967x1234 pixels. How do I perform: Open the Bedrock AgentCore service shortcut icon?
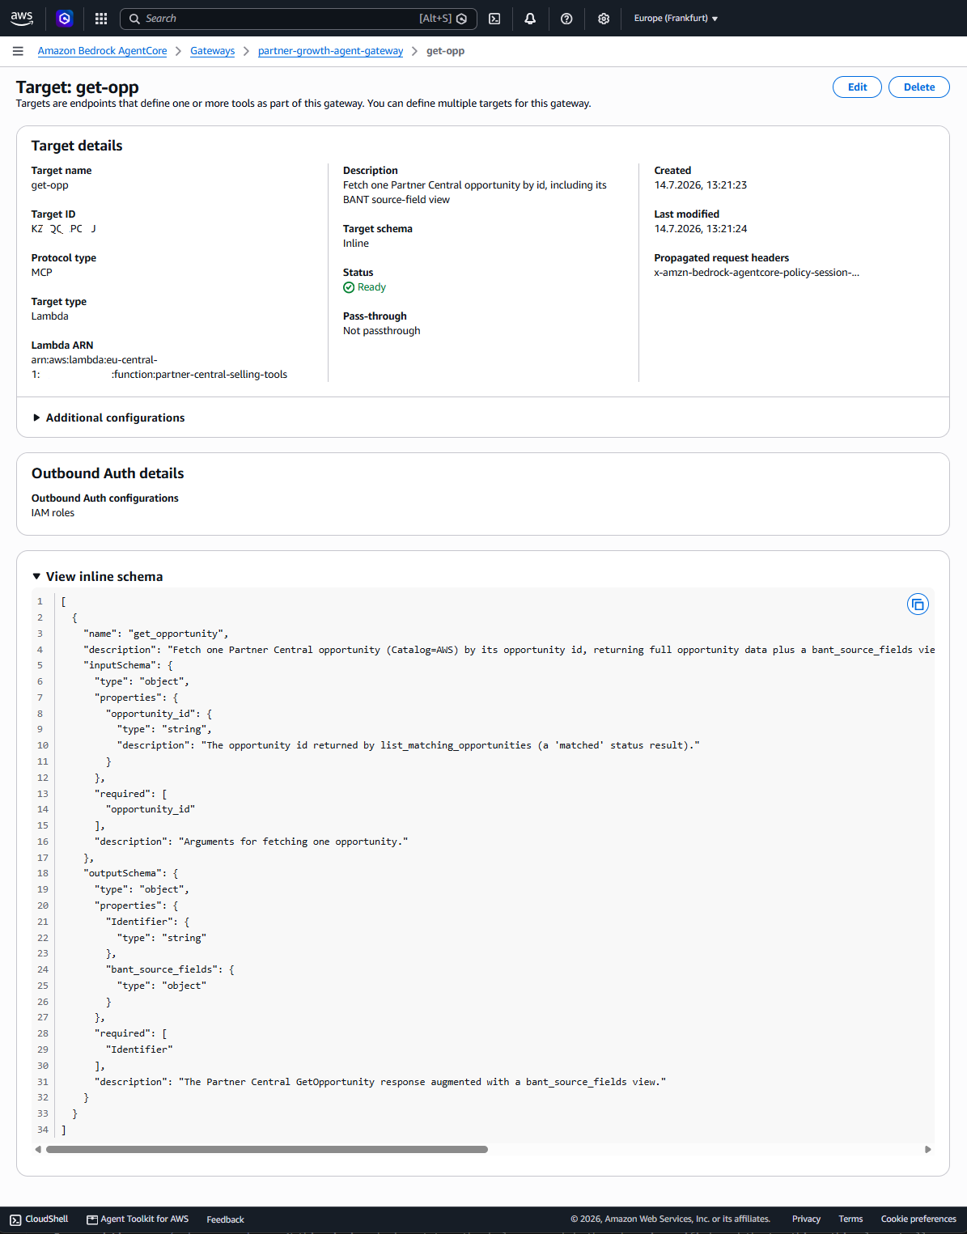65,18
